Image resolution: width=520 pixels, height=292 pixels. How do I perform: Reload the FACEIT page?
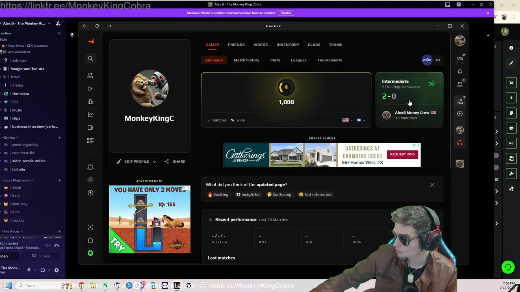[97, 26]
